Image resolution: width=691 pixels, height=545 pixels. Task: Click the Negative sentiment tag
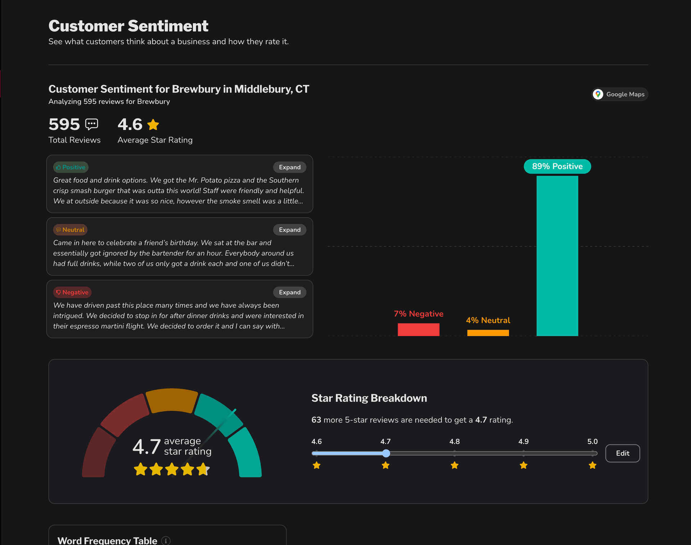pyautogui.click(x=72, y=292)
